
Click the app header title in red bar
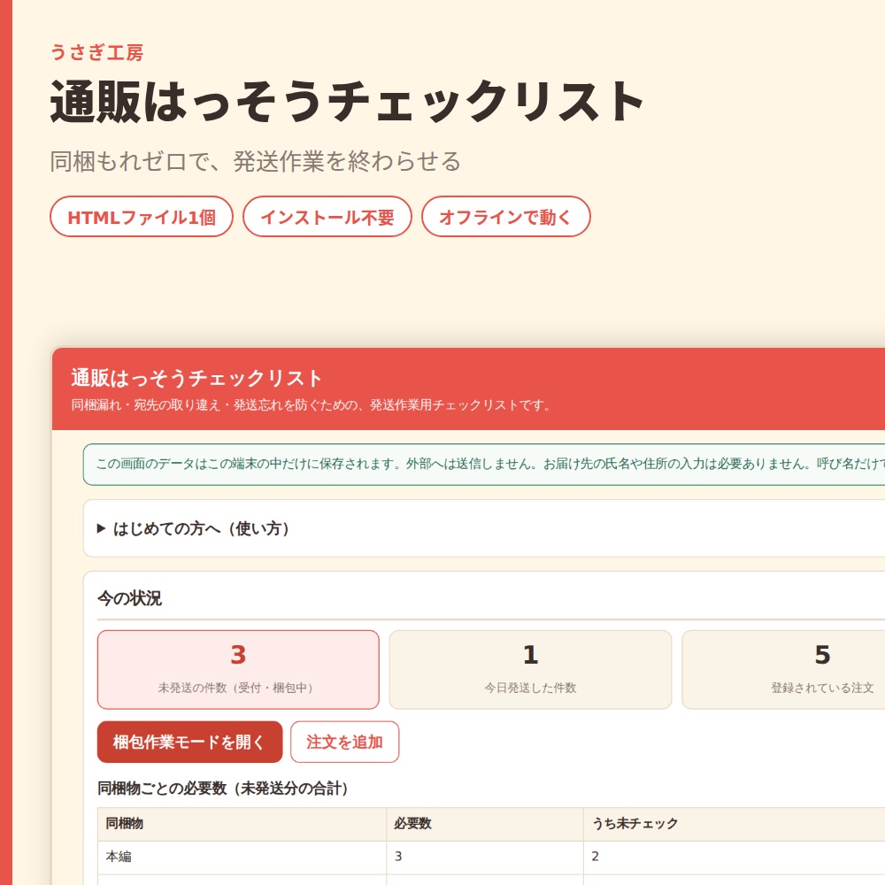click(x=196, y=378)
